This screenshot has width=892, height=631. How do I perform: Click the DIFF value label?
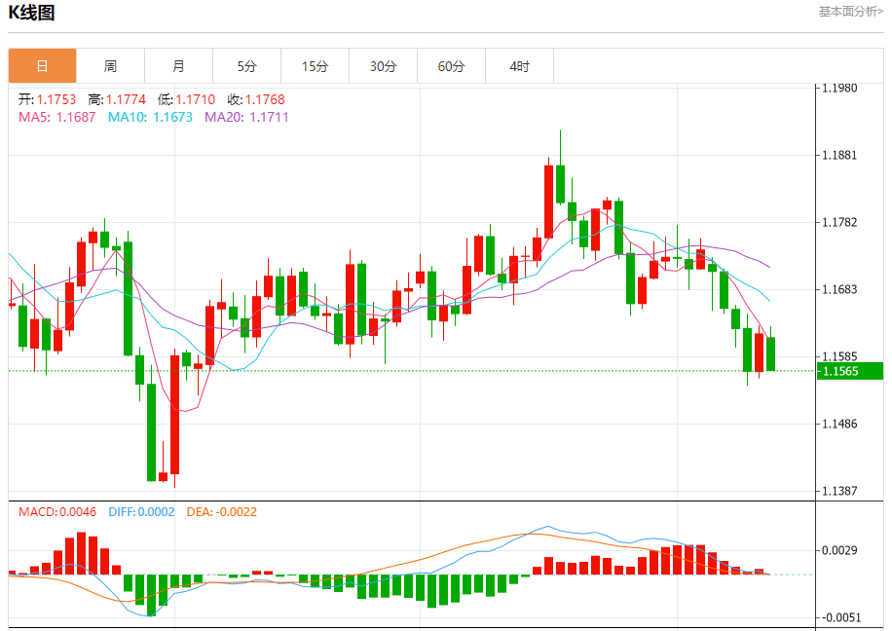click(x=139, y=511)
